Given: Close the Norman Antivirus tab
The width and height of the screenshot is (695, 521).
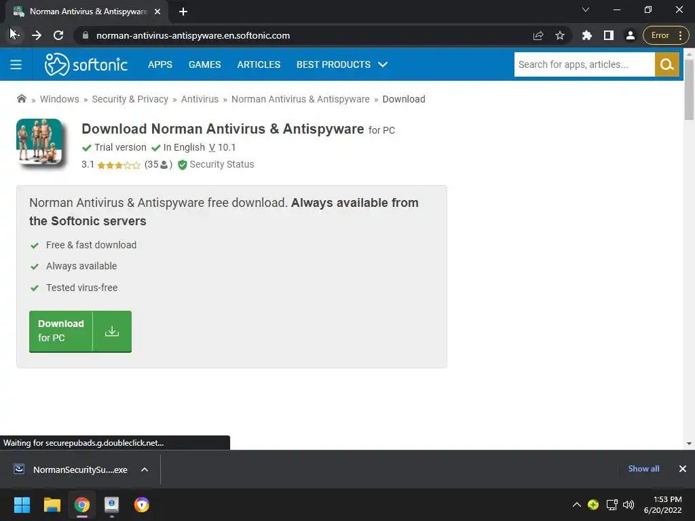Looking at the screenshot, I should (x=157, y=12).
